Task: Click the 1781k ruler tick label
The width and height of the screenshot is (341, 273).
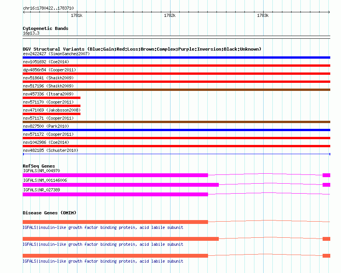Action: click(x=77, y=15)
